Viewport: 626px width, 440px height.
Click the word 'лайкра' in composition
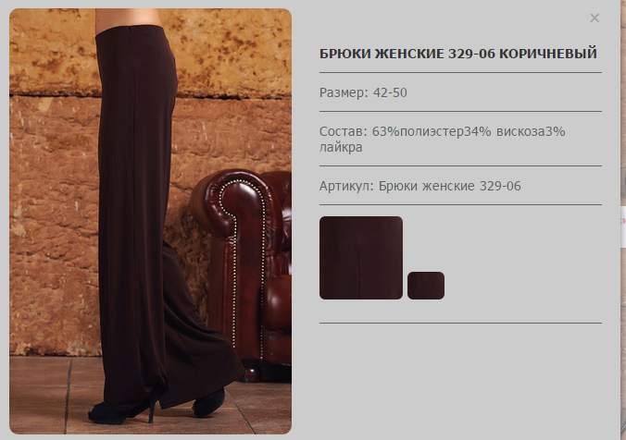click(x=341, y=148)
